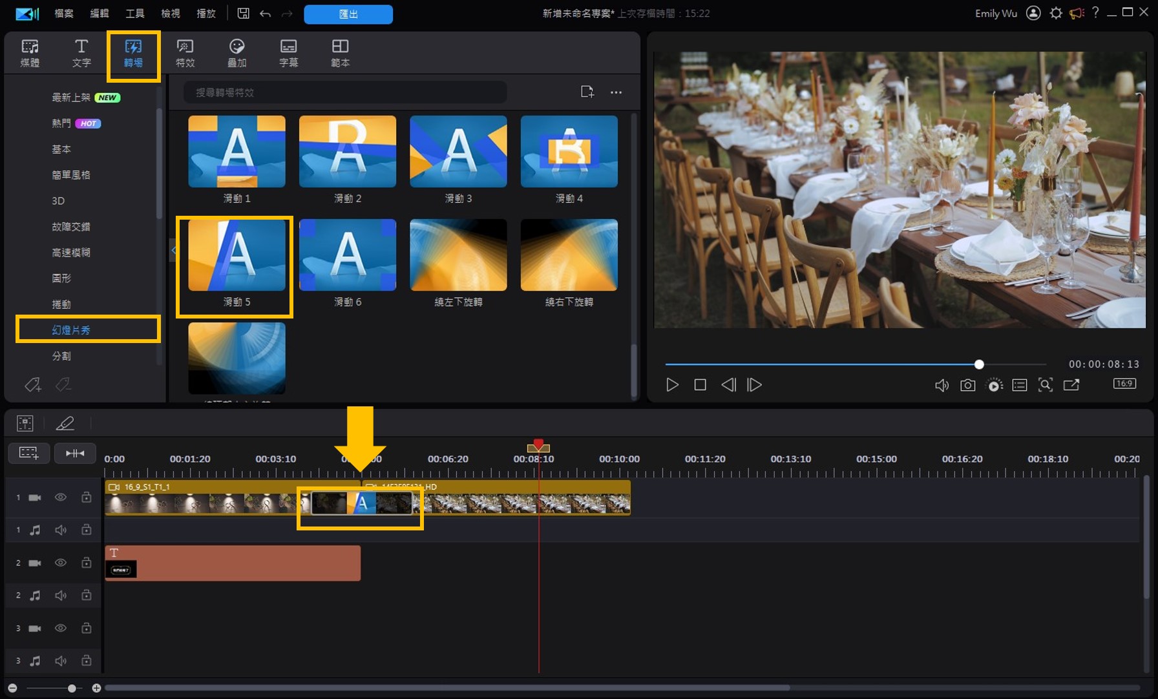
Task: Open the 檔案 menu
Action: point(63,14)
